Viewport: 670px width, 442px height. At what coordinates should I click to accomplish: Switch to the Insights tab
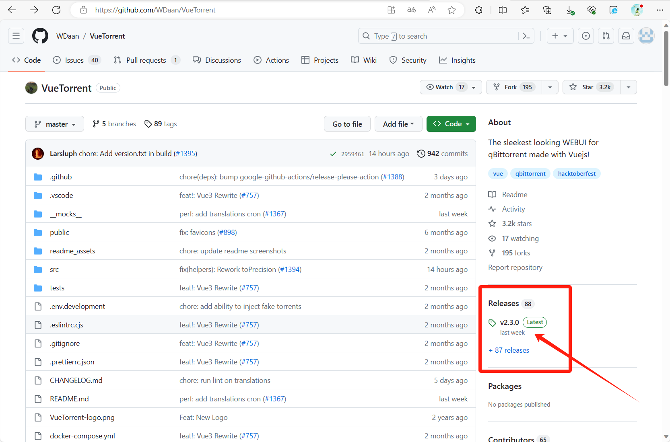pos(457,60)
